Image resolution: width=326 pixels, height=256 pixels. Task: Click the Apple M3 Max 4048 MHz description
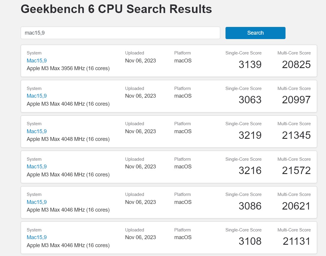[x=68, y=139]
